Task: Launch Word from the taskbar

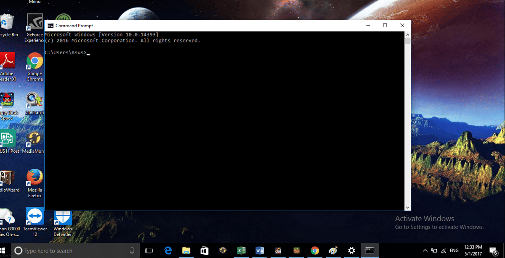Action: pyautogui.click(x=260, y=250)
